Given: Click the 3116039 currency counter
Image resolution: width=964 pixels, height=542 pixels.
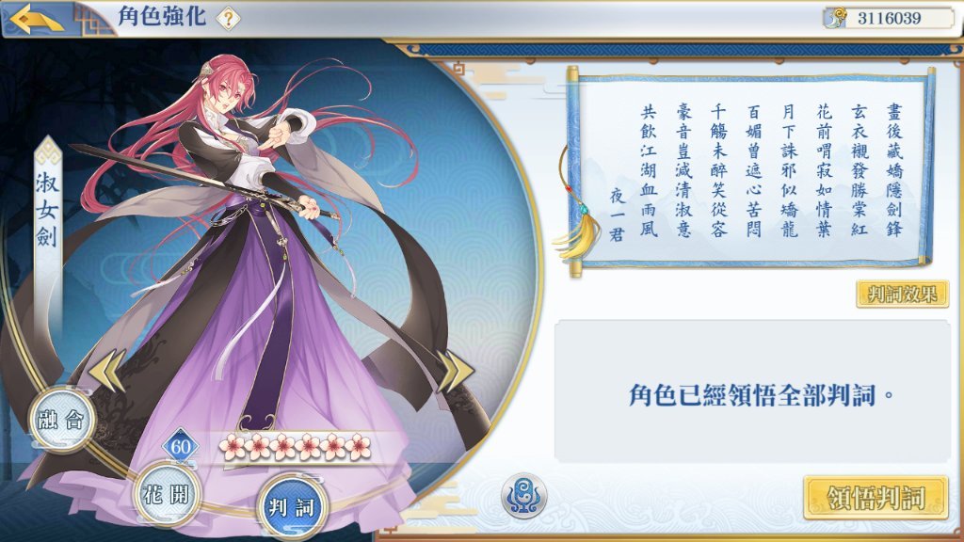Looking at the screenshot, I should [889, 18].
